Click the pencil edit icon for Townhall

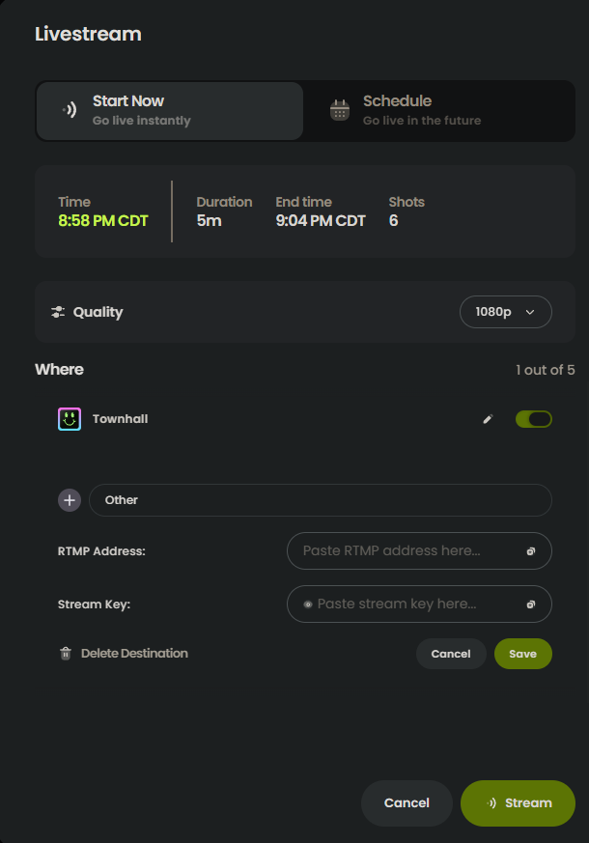click(x=488, y=419)
